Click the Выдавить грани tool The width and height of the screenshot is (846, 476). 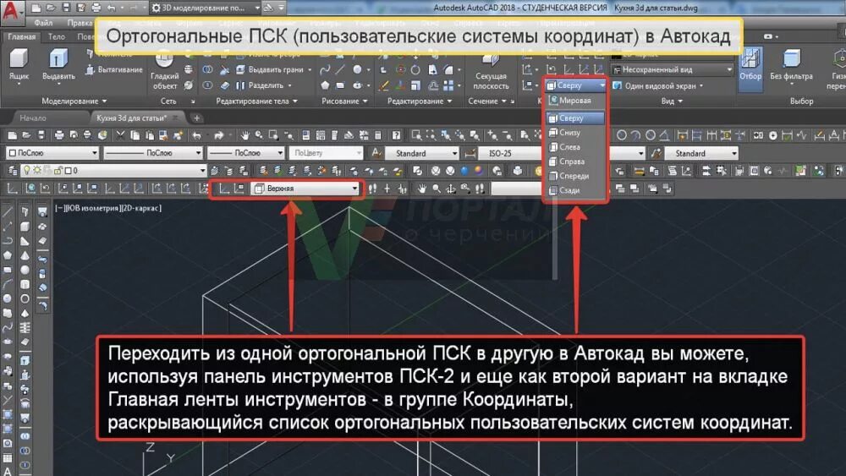coord(274,69)
